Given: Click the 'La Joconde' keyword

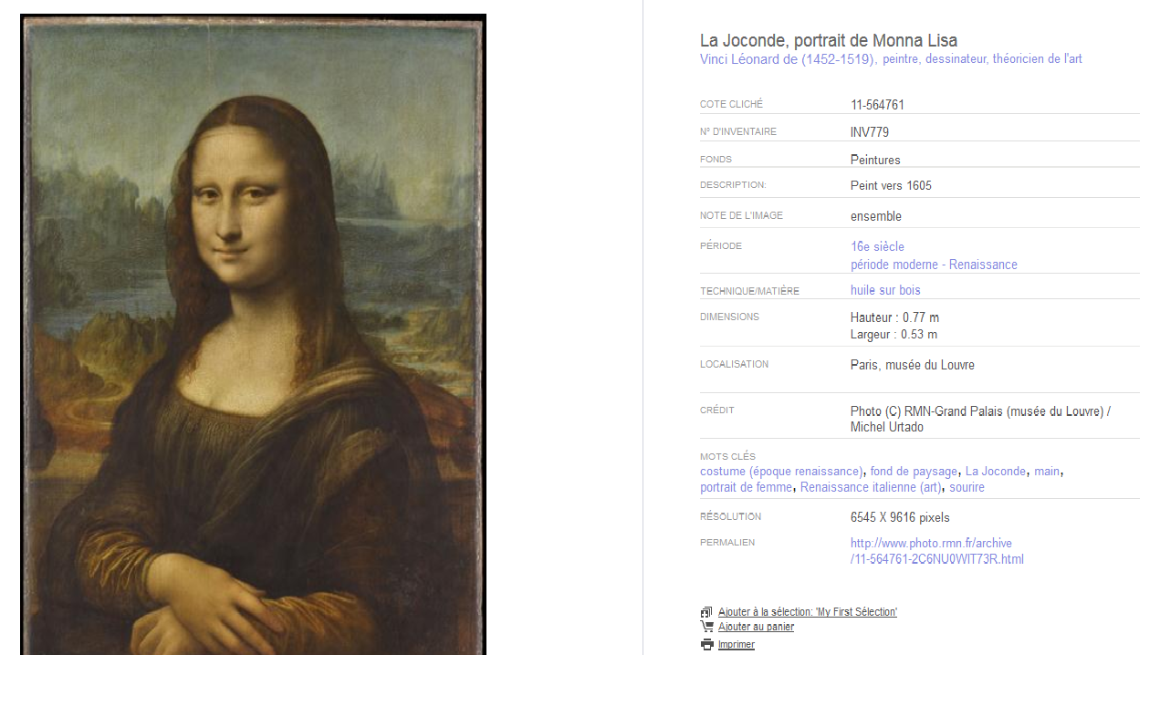Looking at the screenshot, I should click(x=996, y=472).
